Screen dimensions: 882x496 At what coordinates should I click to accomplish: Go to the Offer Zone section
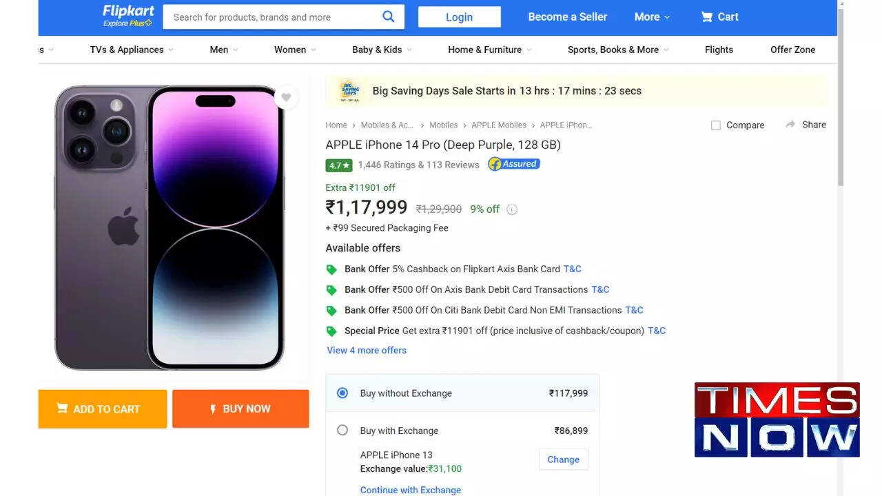pos(792,49)
